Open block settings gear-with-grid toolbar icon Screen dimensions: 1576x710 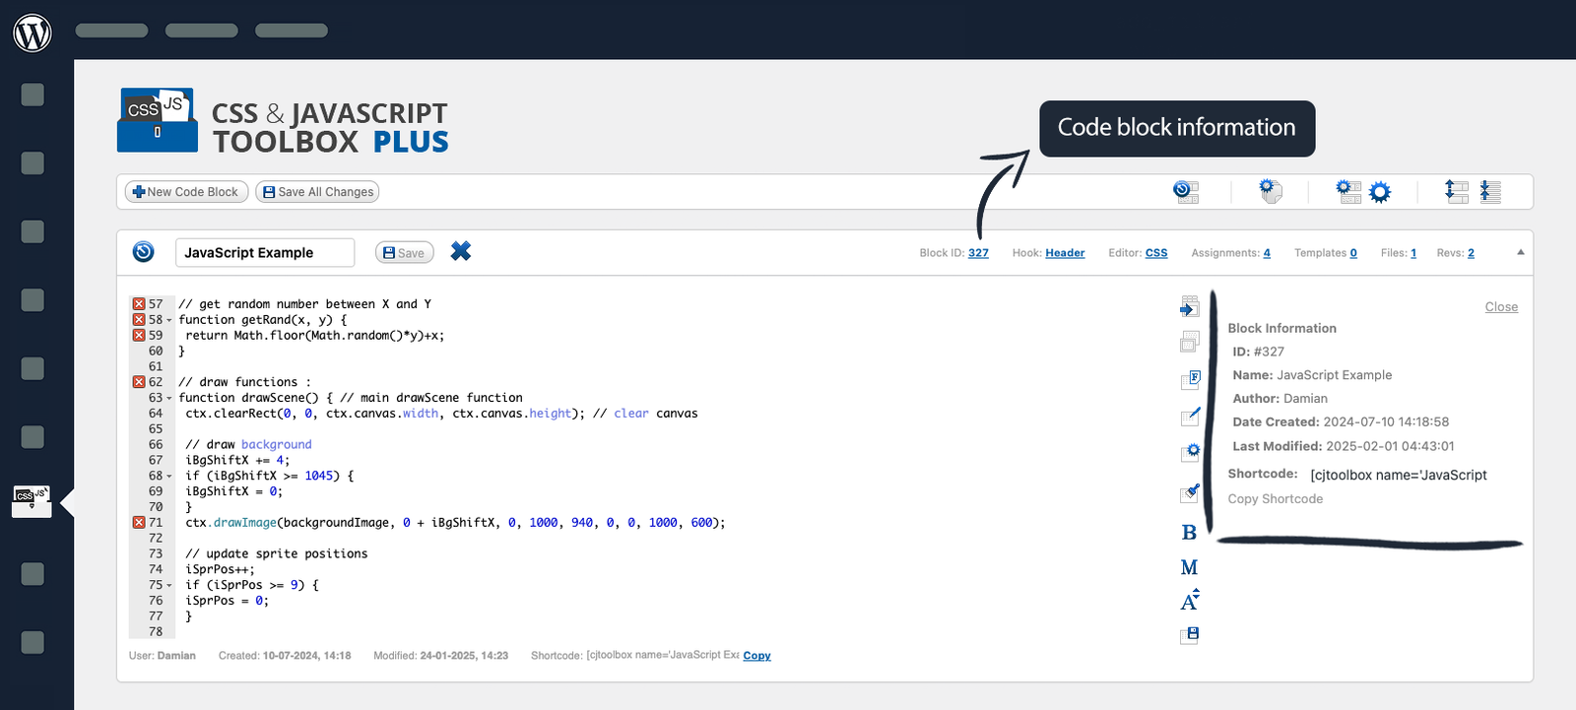pyautogui.click(x=1348, y=191)
